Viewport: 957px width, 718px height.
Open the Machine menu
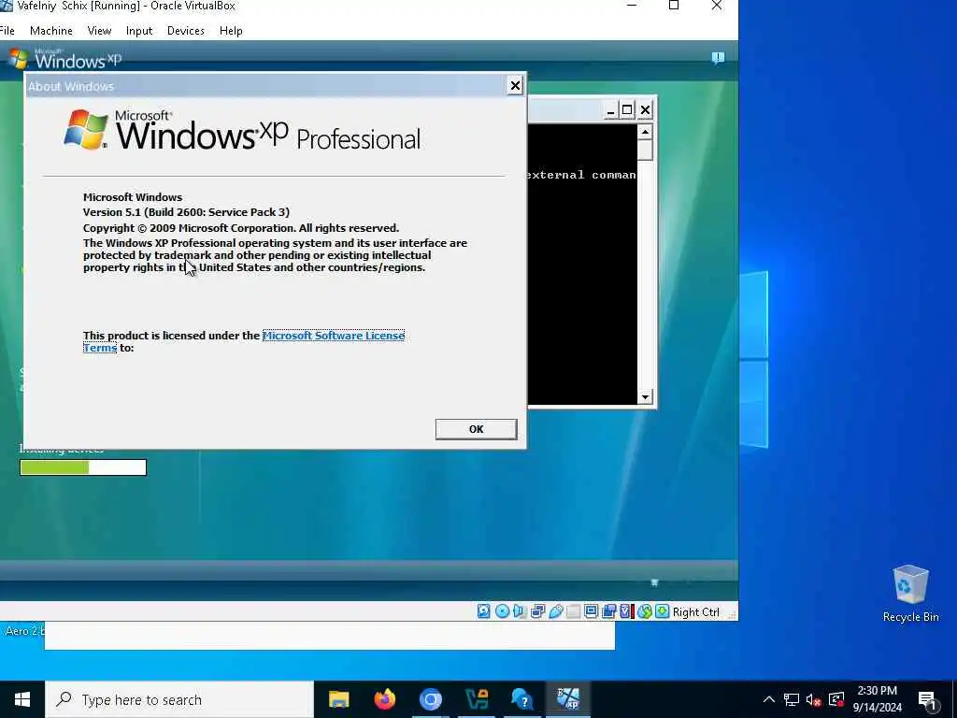(51, 31)
